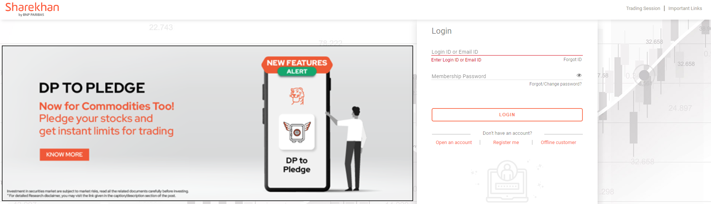Screen dimensions: 711x204
Task: Open the Trading Session menu
Action: 643,8
